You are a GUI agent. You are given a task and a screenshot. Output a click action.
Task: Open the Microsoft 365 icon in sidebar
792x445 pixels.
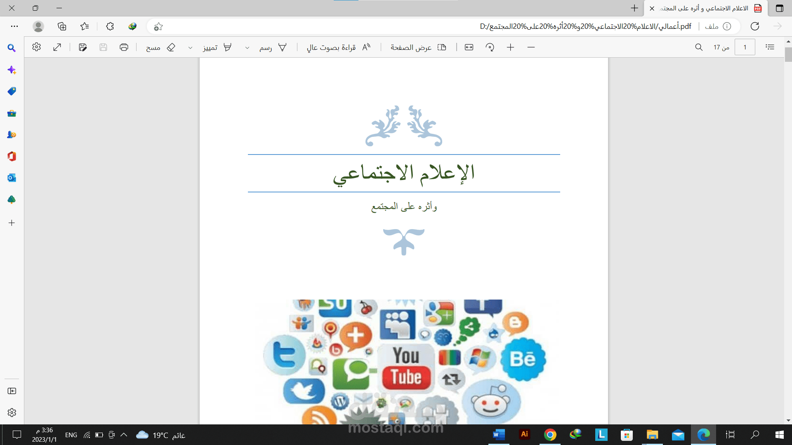click(12, 156)
